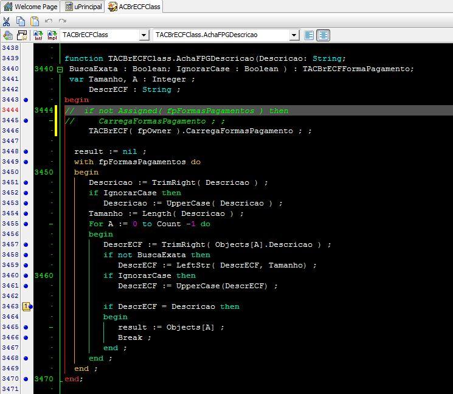Collapse the function fold marker at line 3440
This screenshot has height=394, width=453.
(x=60, y=69)
